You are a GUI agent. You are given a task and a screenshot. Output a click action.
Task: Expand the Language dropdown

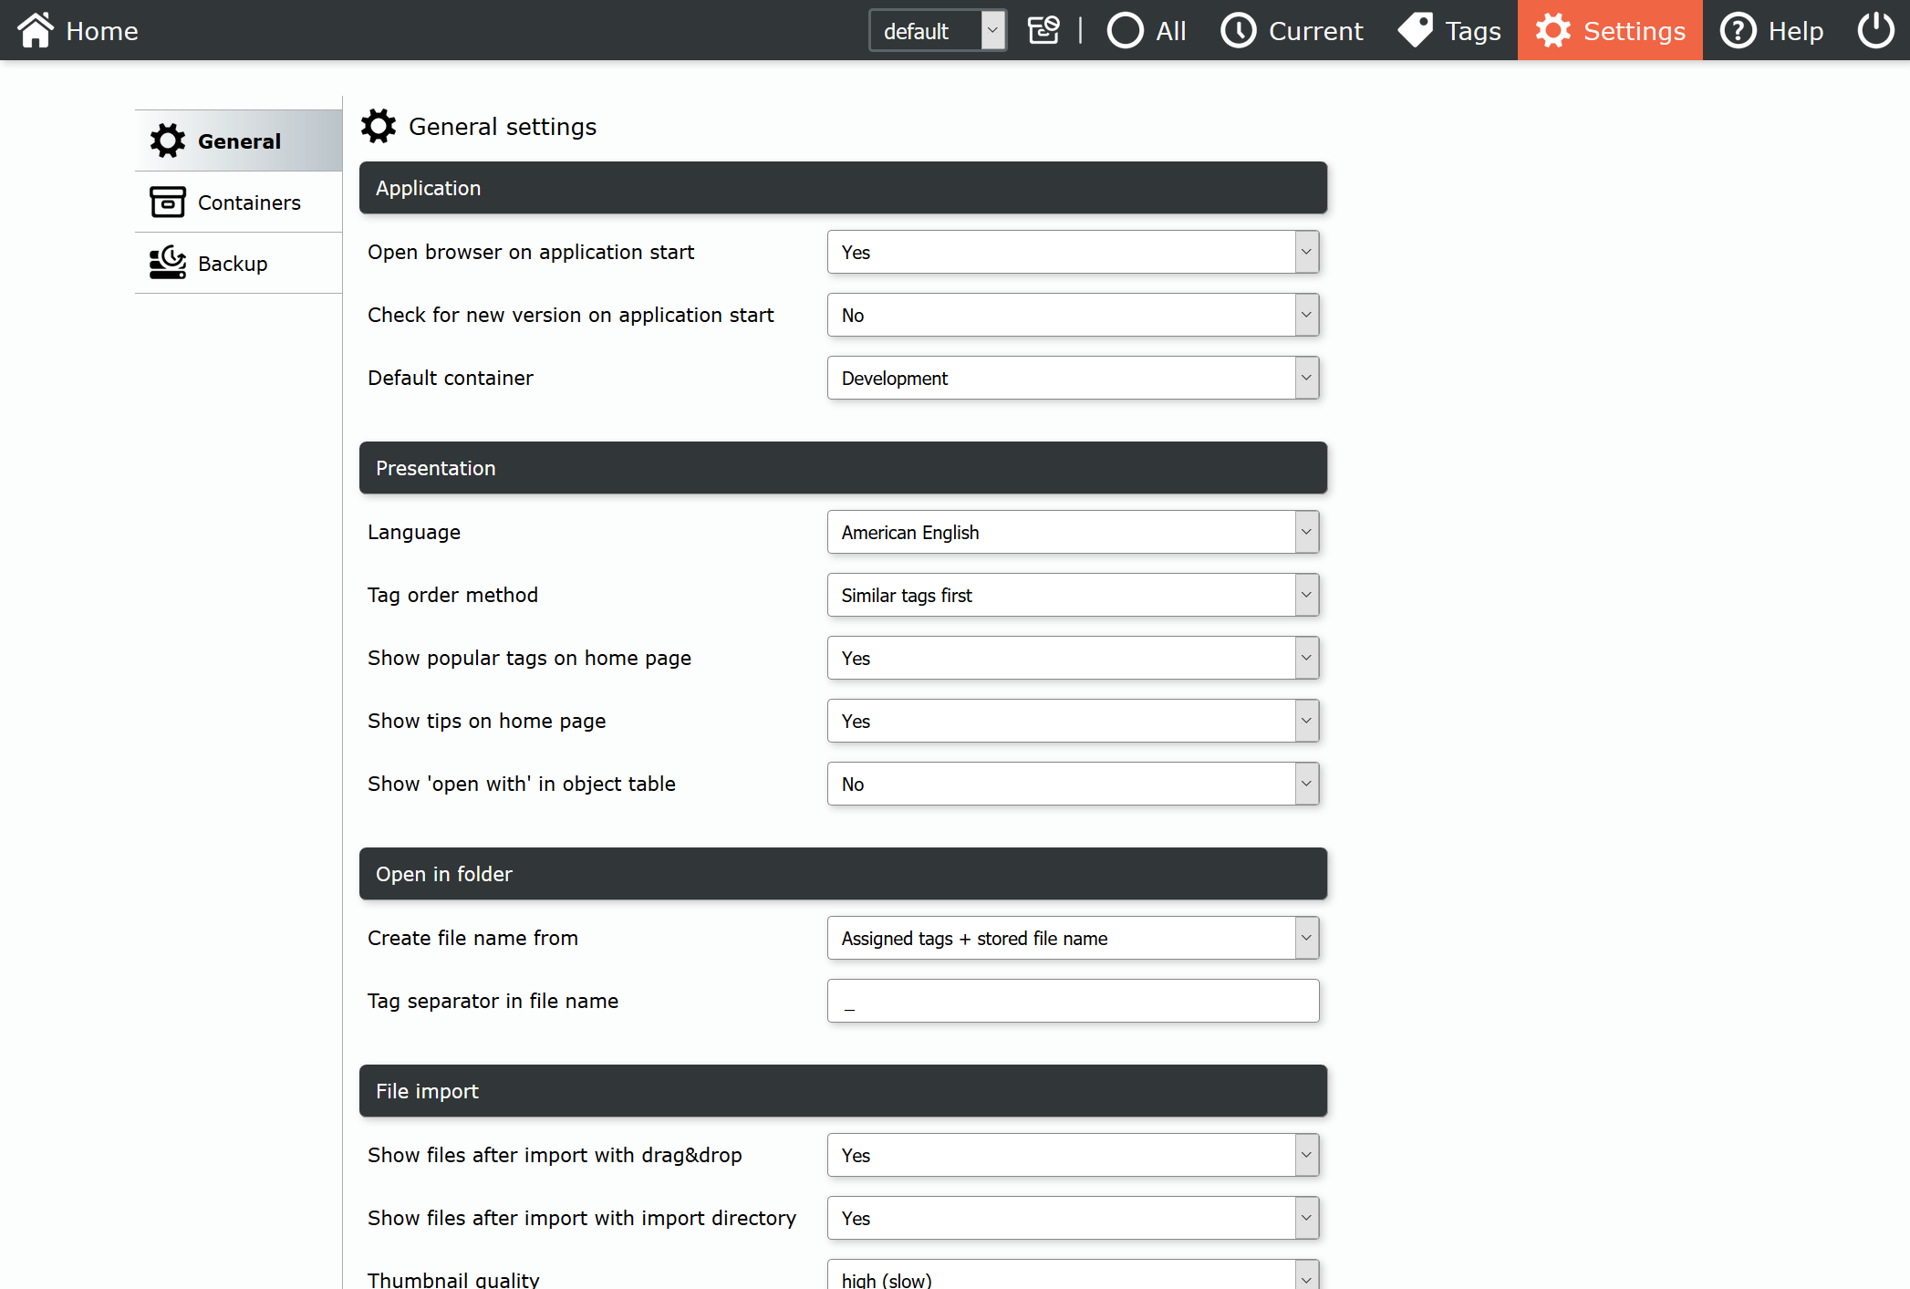click(1073, 532)
